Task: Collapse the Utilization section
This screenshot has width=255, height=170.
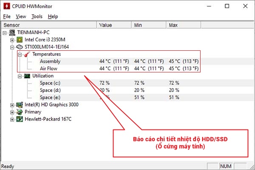Action: click(20, 76)
